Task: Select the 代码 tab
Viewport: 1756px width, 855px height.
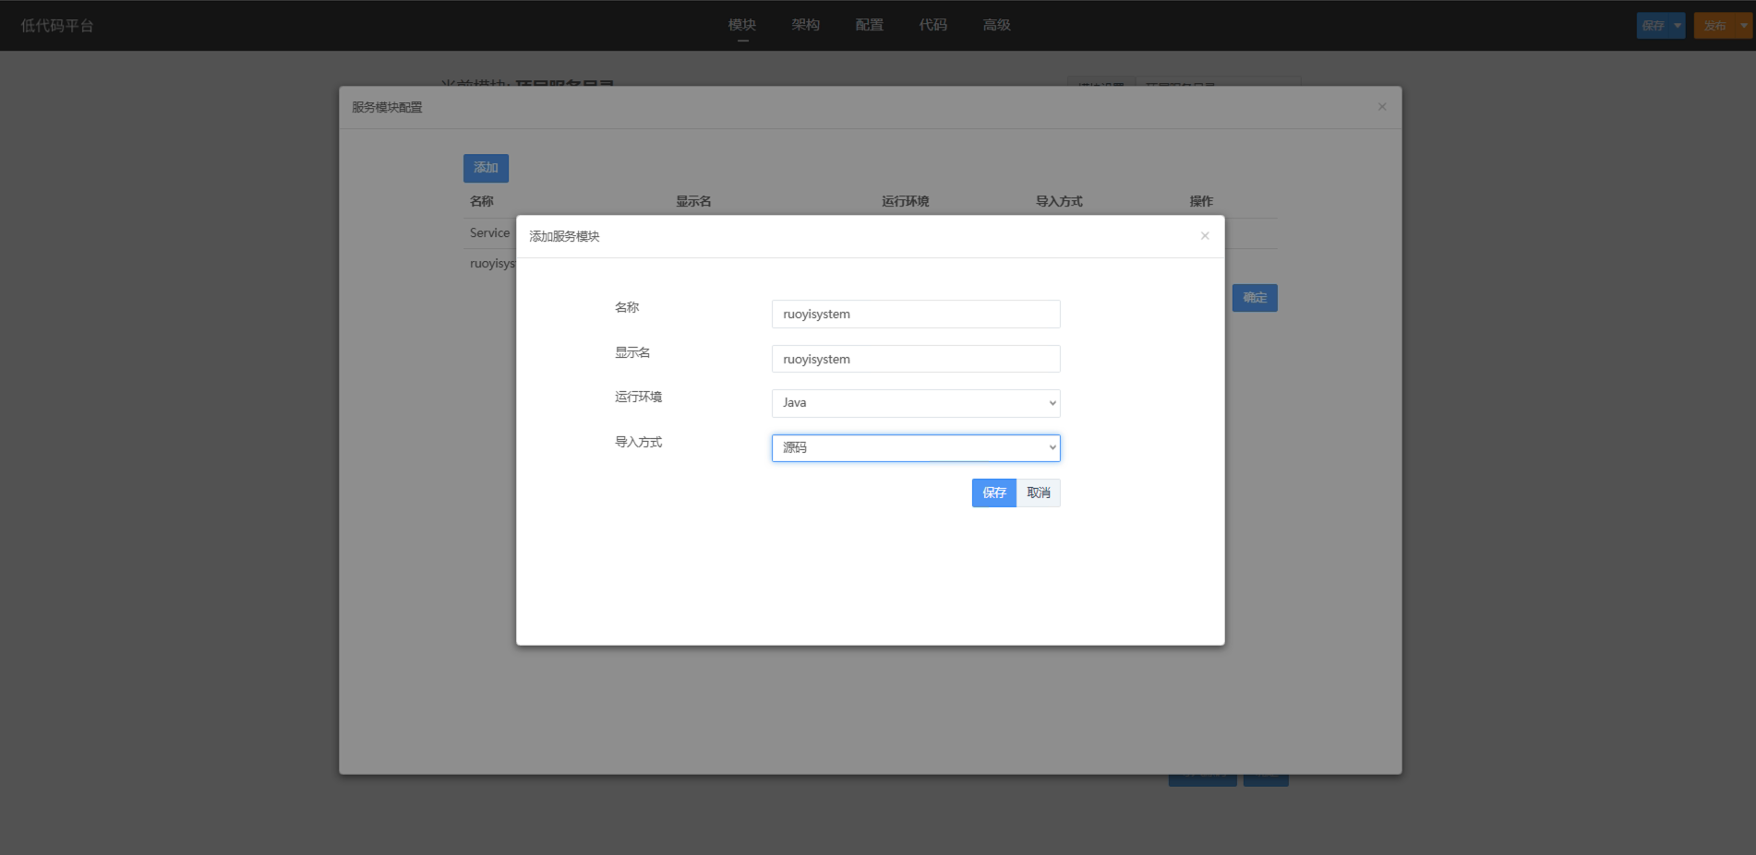Action: coord(932,25)
